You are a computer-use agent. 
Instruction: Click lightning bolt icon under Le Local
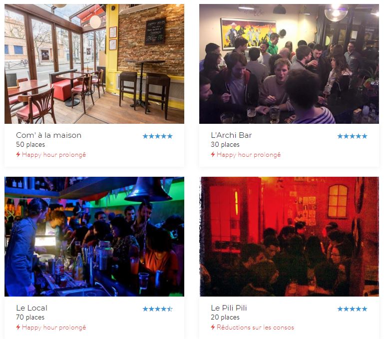[x=18, y=328]
